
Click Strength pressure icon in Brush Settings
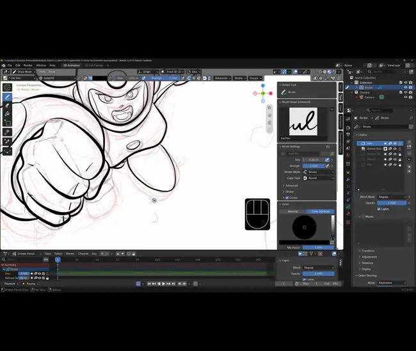tap(327, 166)
